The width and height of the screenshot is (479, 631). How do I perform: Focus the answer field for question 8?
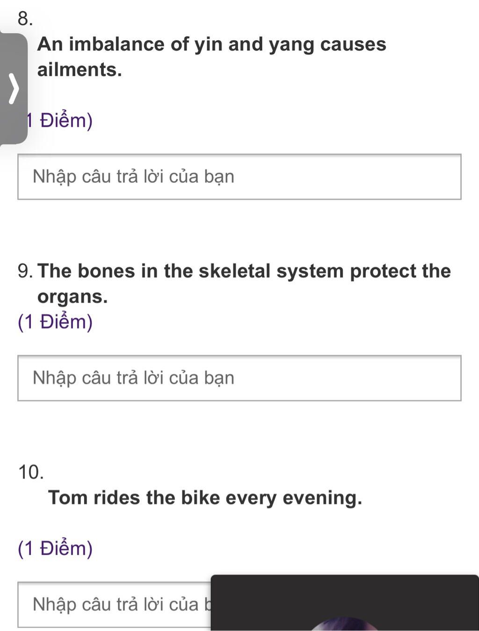click(x=239, y=177)
